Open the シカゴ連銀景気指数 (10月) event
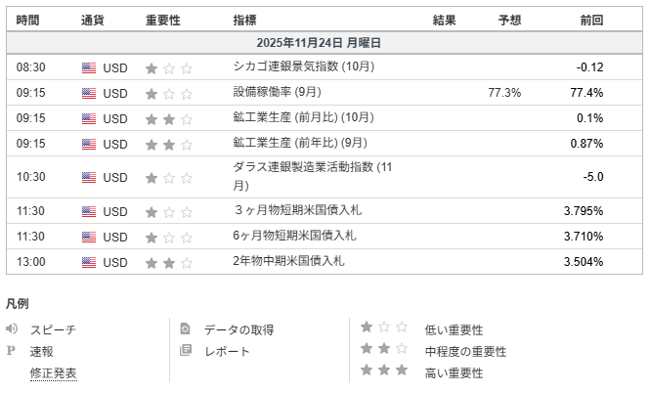 tap(304, 67)
